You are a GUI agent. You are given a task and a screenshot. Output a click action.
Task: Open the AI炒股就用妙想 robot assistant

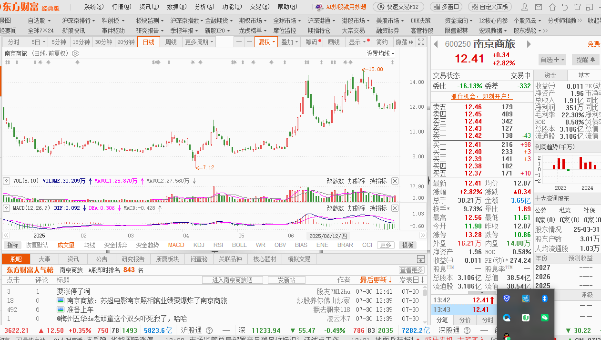(342, 7)
